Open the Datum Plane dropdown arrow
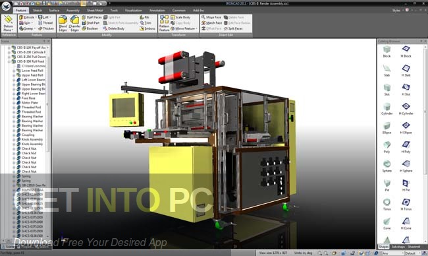Image resolution: width=428 pixels, height=256 pixels. tap(13, 30)
